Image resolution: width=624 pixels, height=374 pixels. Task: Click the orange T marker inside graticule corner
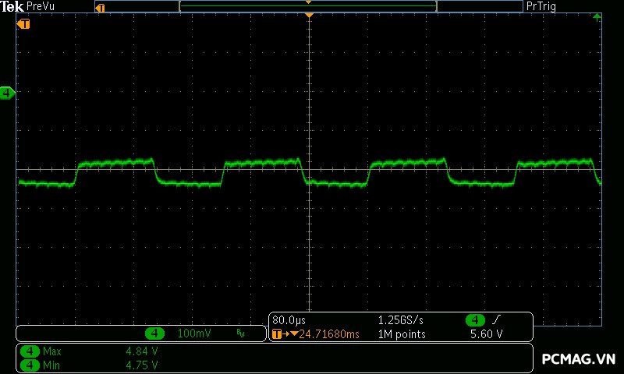coord(24,24)
